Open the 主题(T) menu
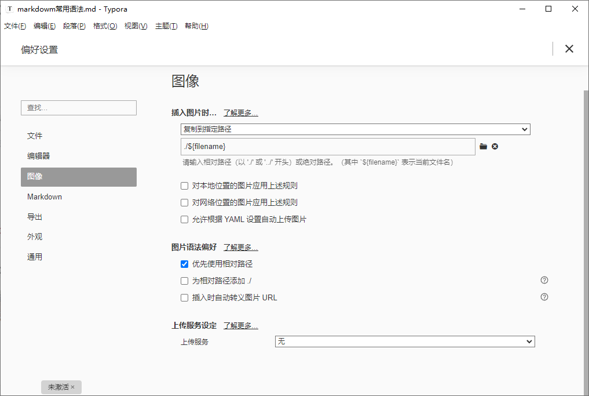Viewport: 589px width, 396px height. pos(166,26)
